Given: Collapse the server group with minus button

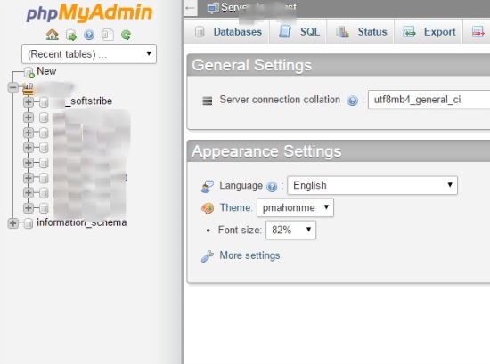Looking at the screenshot, I should 12,87.
